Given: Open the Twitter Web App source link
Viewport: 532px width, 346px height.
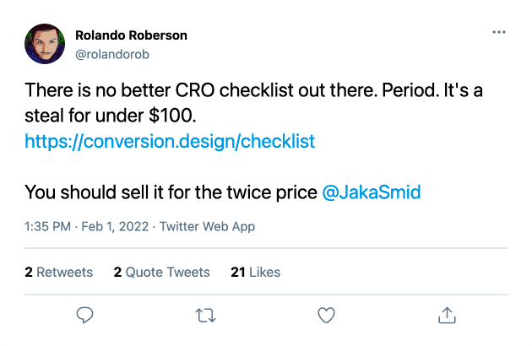Looking at the screenshot, I should click(207, 226).
